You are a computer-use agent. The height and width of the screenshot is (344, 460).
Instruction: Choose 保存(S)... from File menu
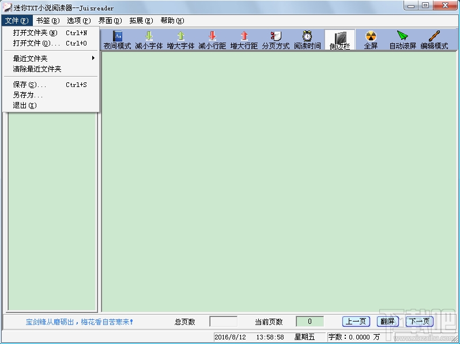pyautogui.click(x=51, y=85)
